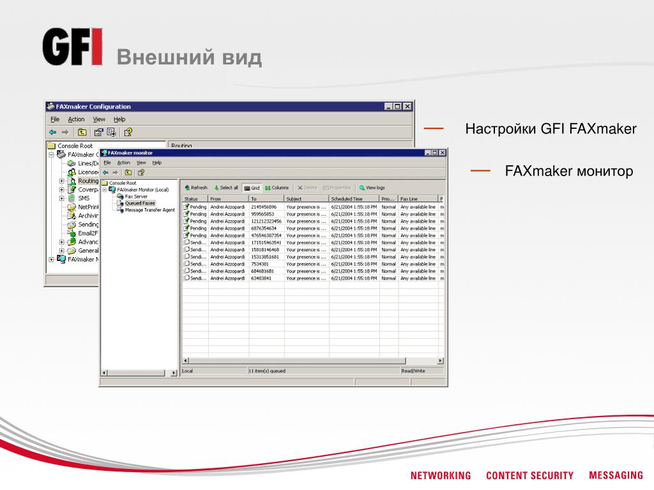The height and width of the screenshot is (490, 654).
Task: Click Up one level icon in Configuration toolbar
Action: pyautogui.click(x=82, y=133)
